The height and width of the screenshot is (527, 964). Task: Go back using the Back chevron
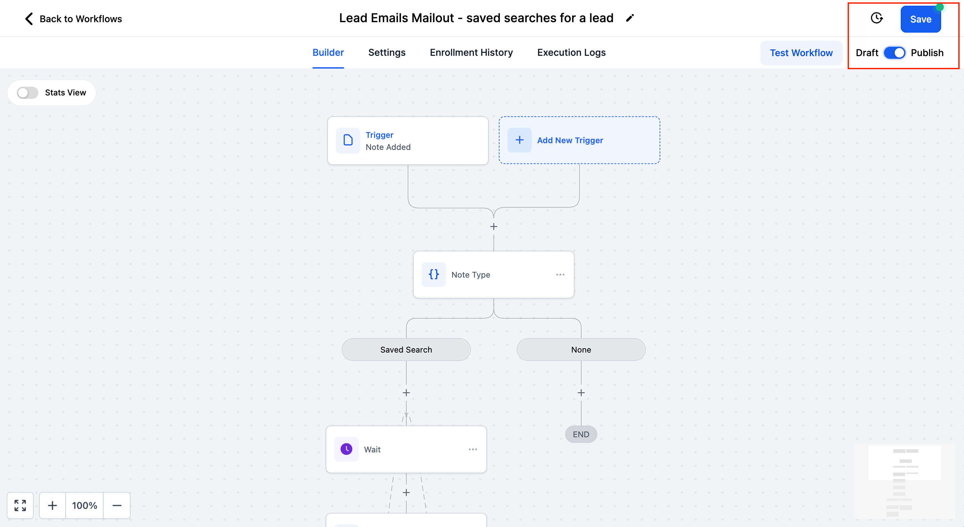tap(29, 19)
